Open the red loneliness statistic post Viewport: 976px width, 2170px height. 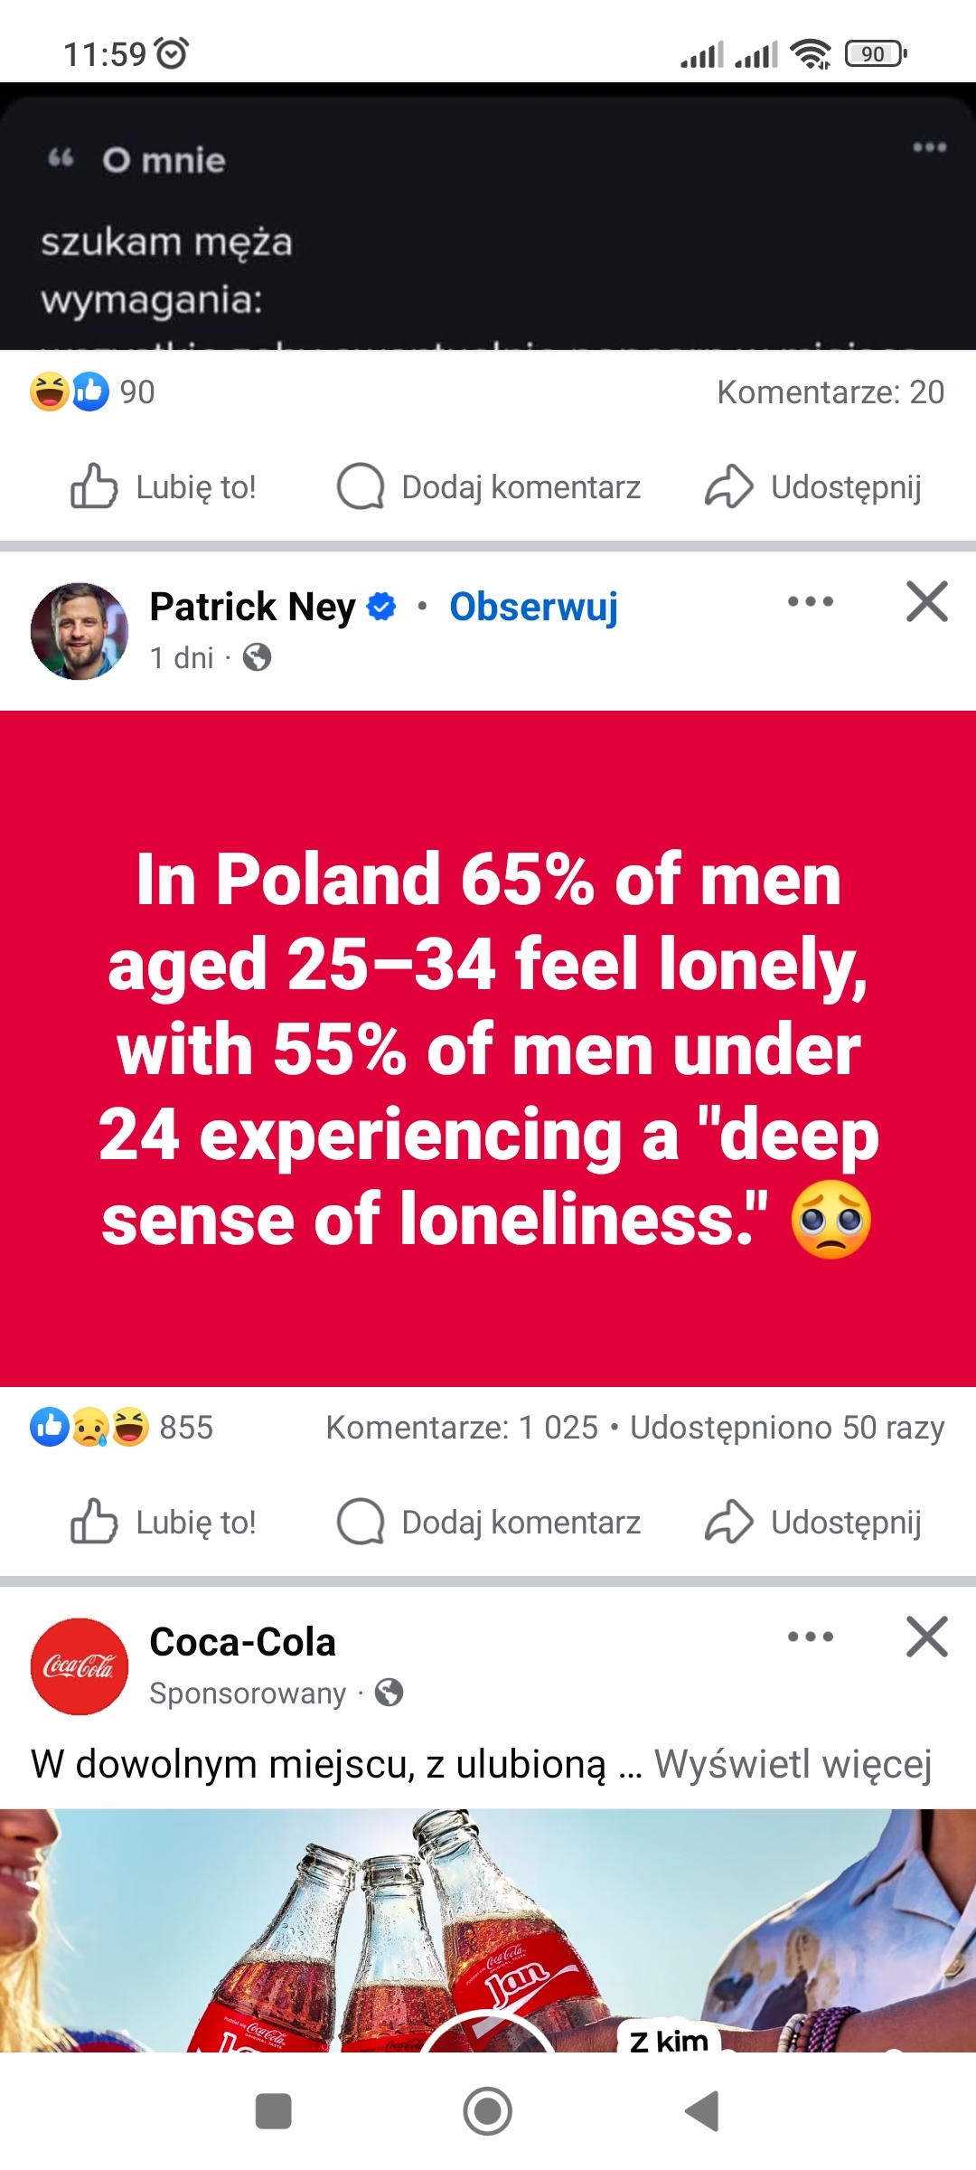pos(488,1049)
